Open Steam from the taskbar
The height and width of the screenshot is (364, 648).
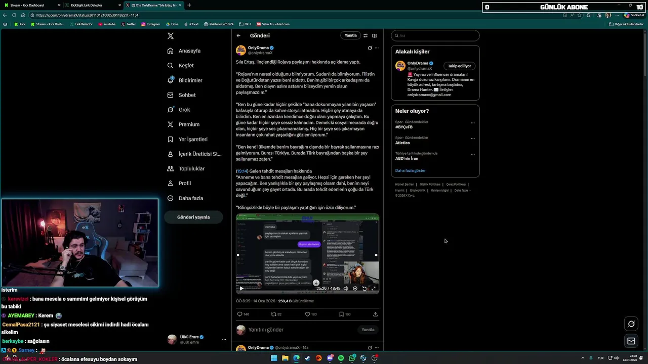[x=307, y=358]
